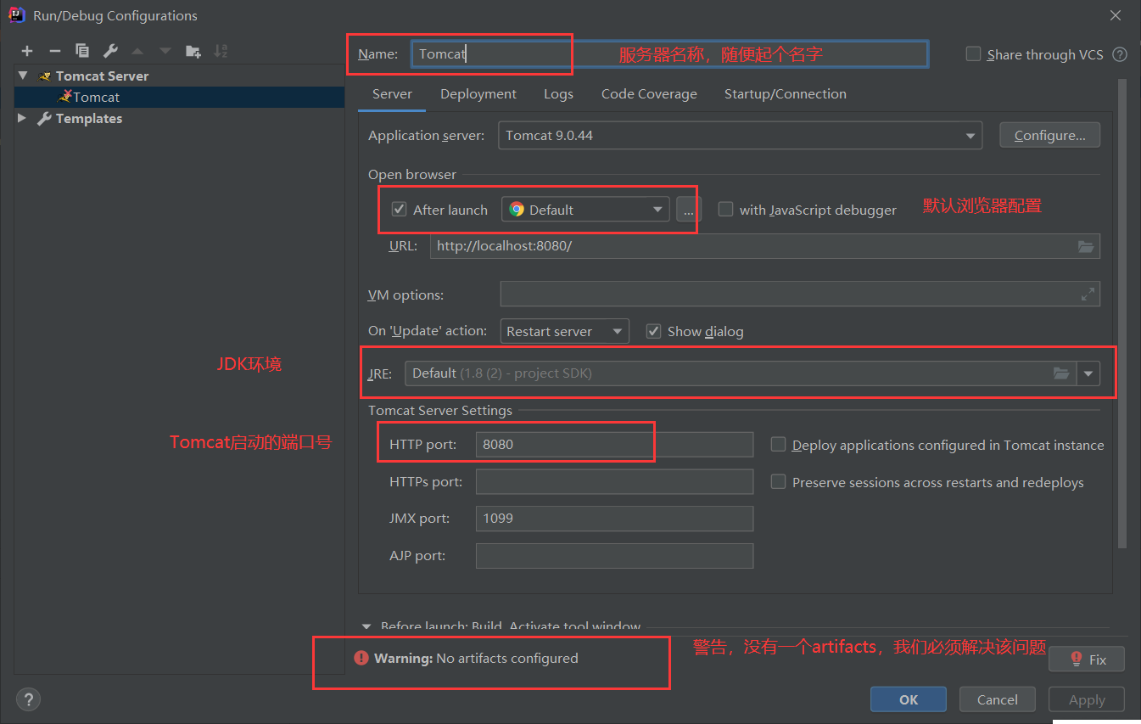Enable with JavaScript debugger
The image size is (1141, 724).
coord(726,210)
